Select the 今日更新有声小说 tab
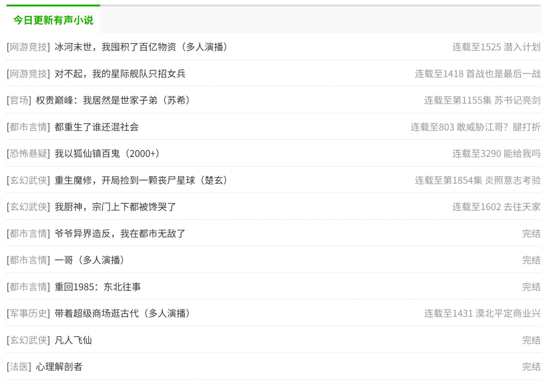The height and width of the screenshot is (388, 547). 53,20
